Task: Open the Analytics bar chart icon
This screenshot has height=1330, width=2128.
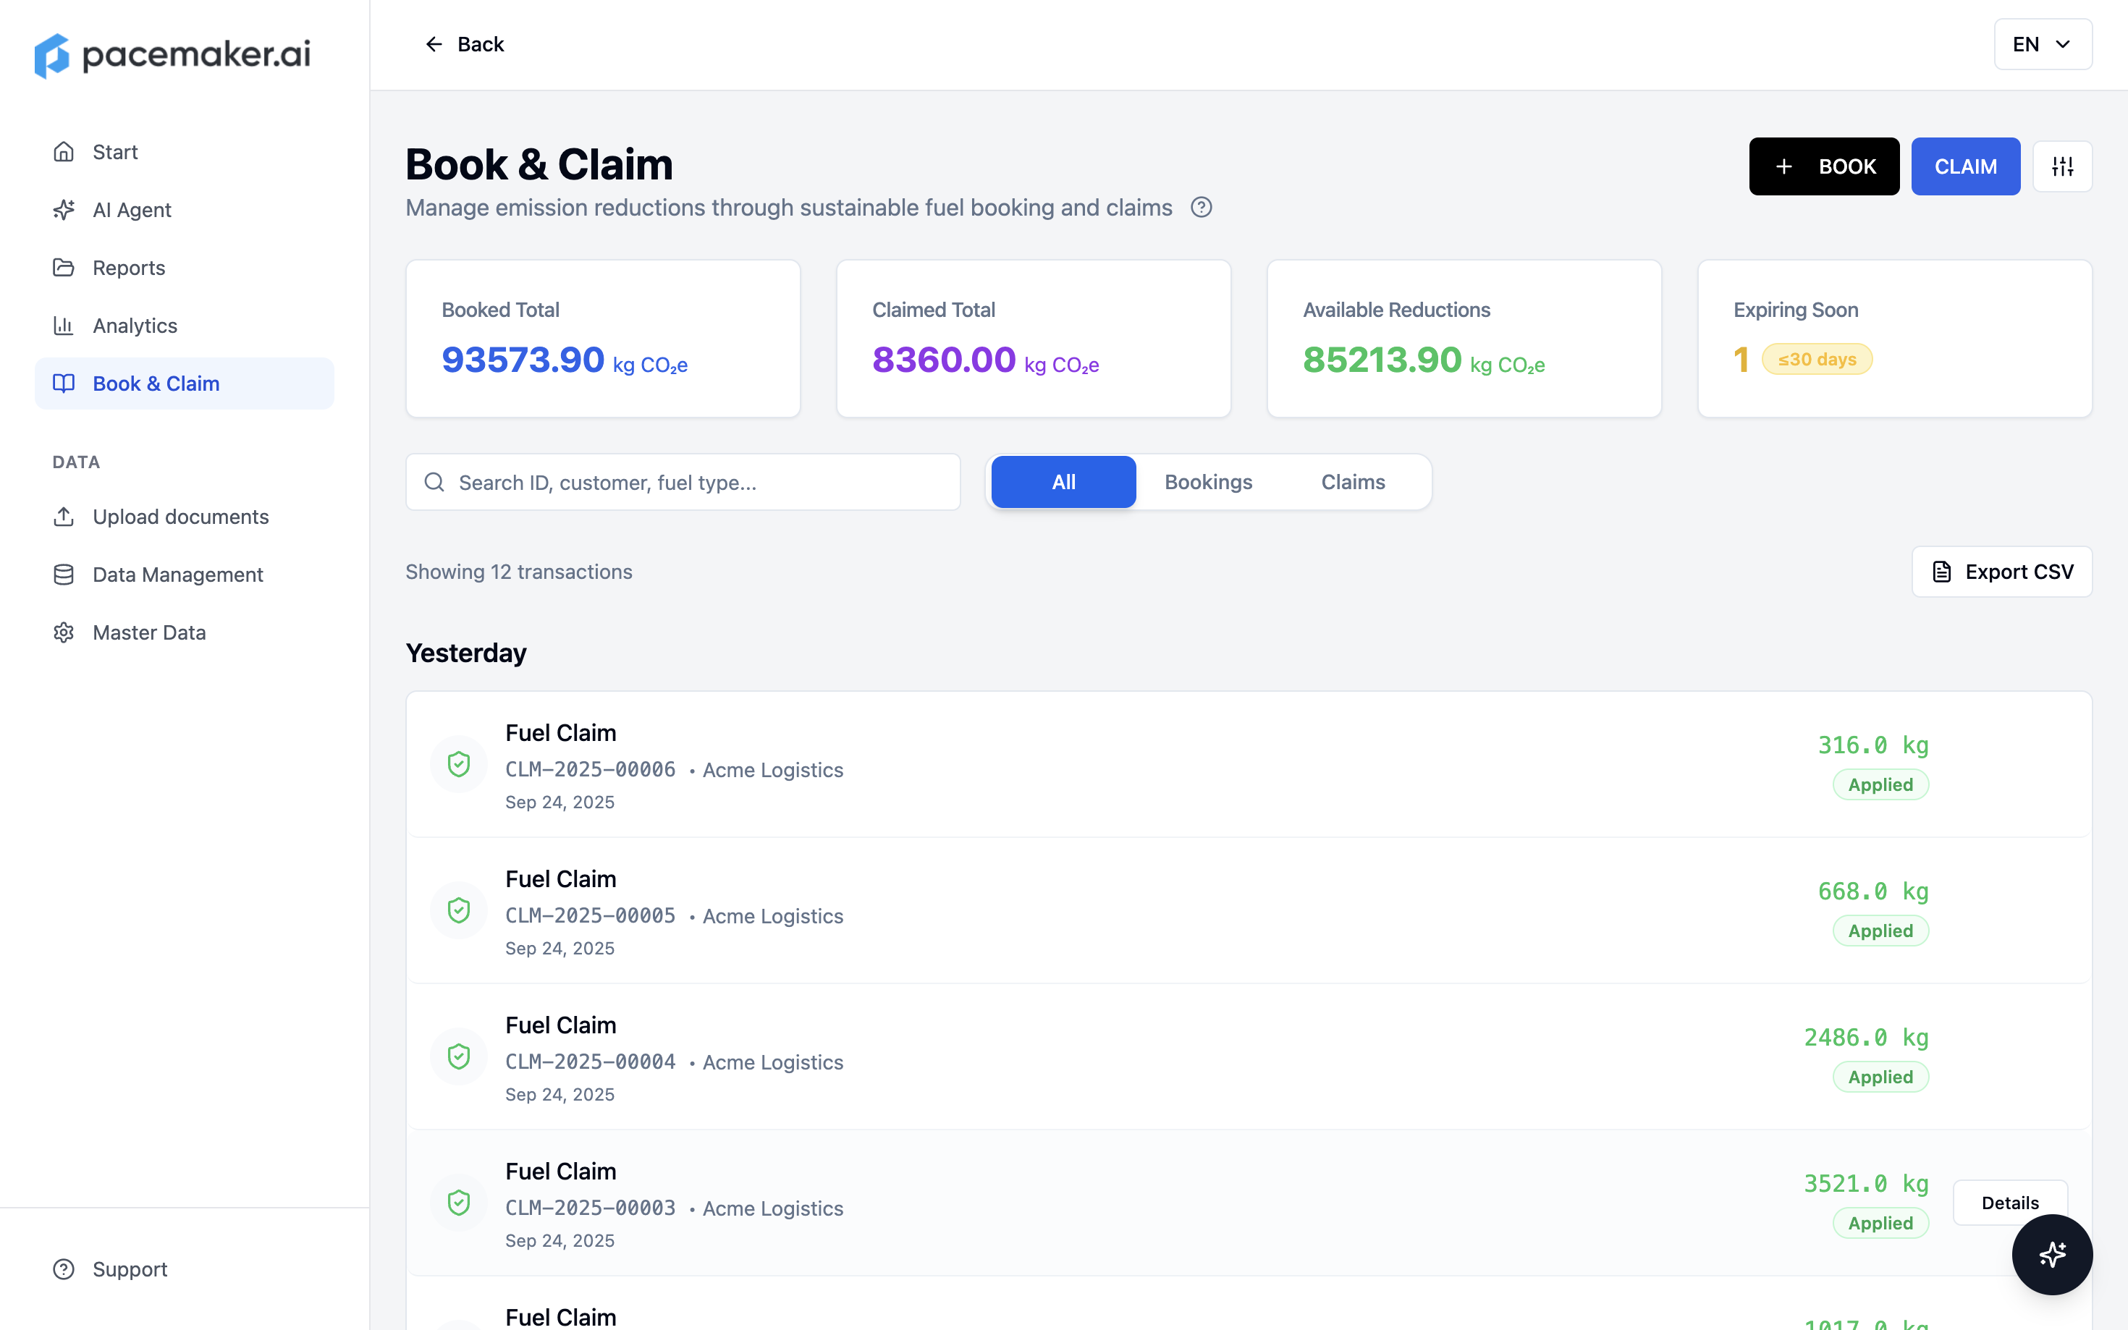Action: click(64, 326)
